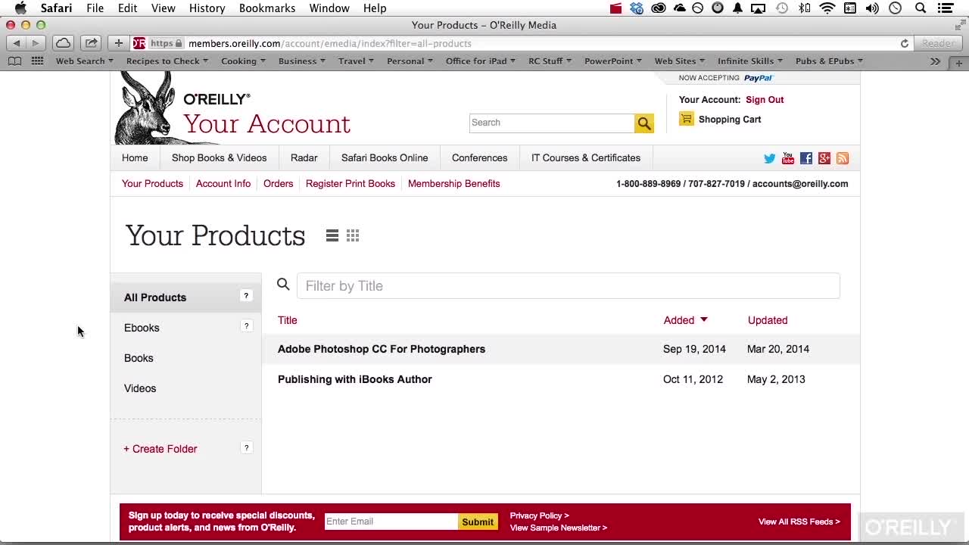Viewport: 969px width, 545px height.
Task: Open Register Print Books link
Action: (x=351, y=184)
